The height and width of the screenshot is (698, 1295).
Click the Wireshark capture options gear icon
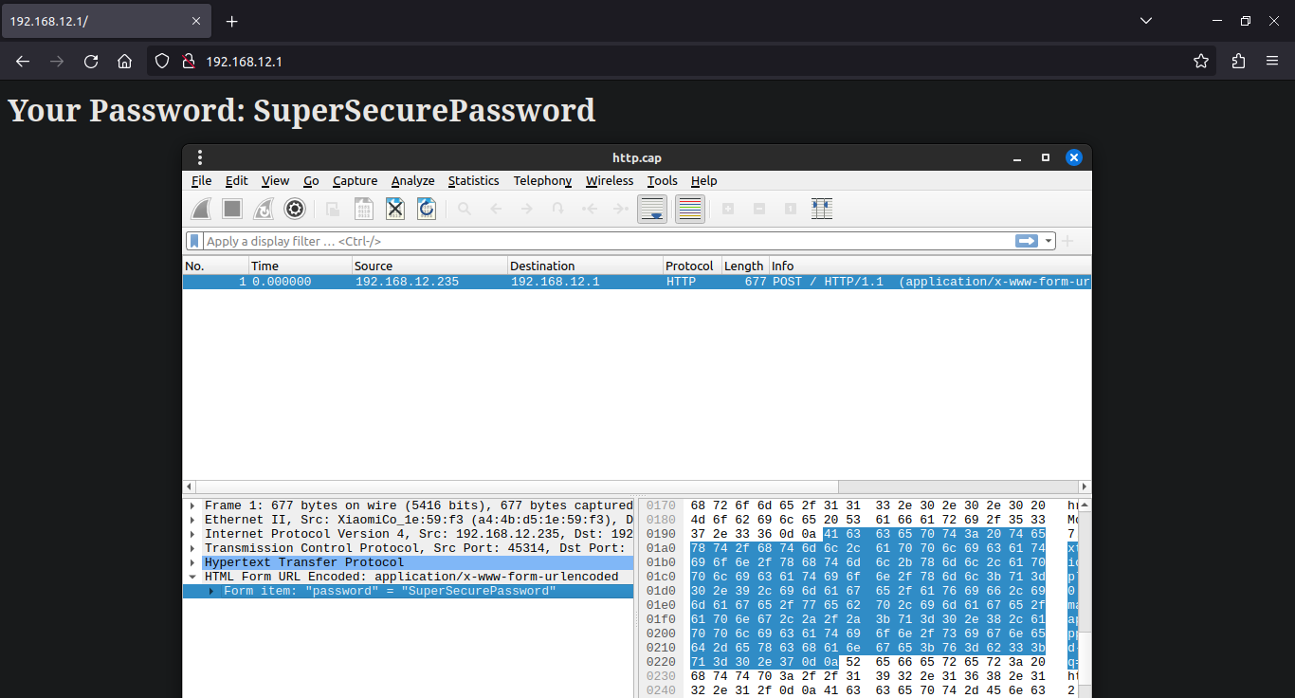coord(295,209)
